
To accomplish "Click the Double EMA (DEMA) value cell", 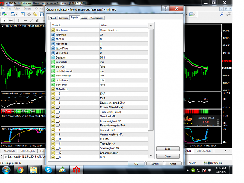I will (123, 107).
